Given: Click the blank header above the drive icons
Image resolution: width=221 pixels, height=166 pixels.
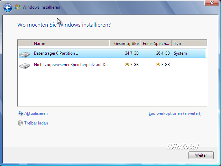Looking at the screenshot, I should (x=25, y=44).
